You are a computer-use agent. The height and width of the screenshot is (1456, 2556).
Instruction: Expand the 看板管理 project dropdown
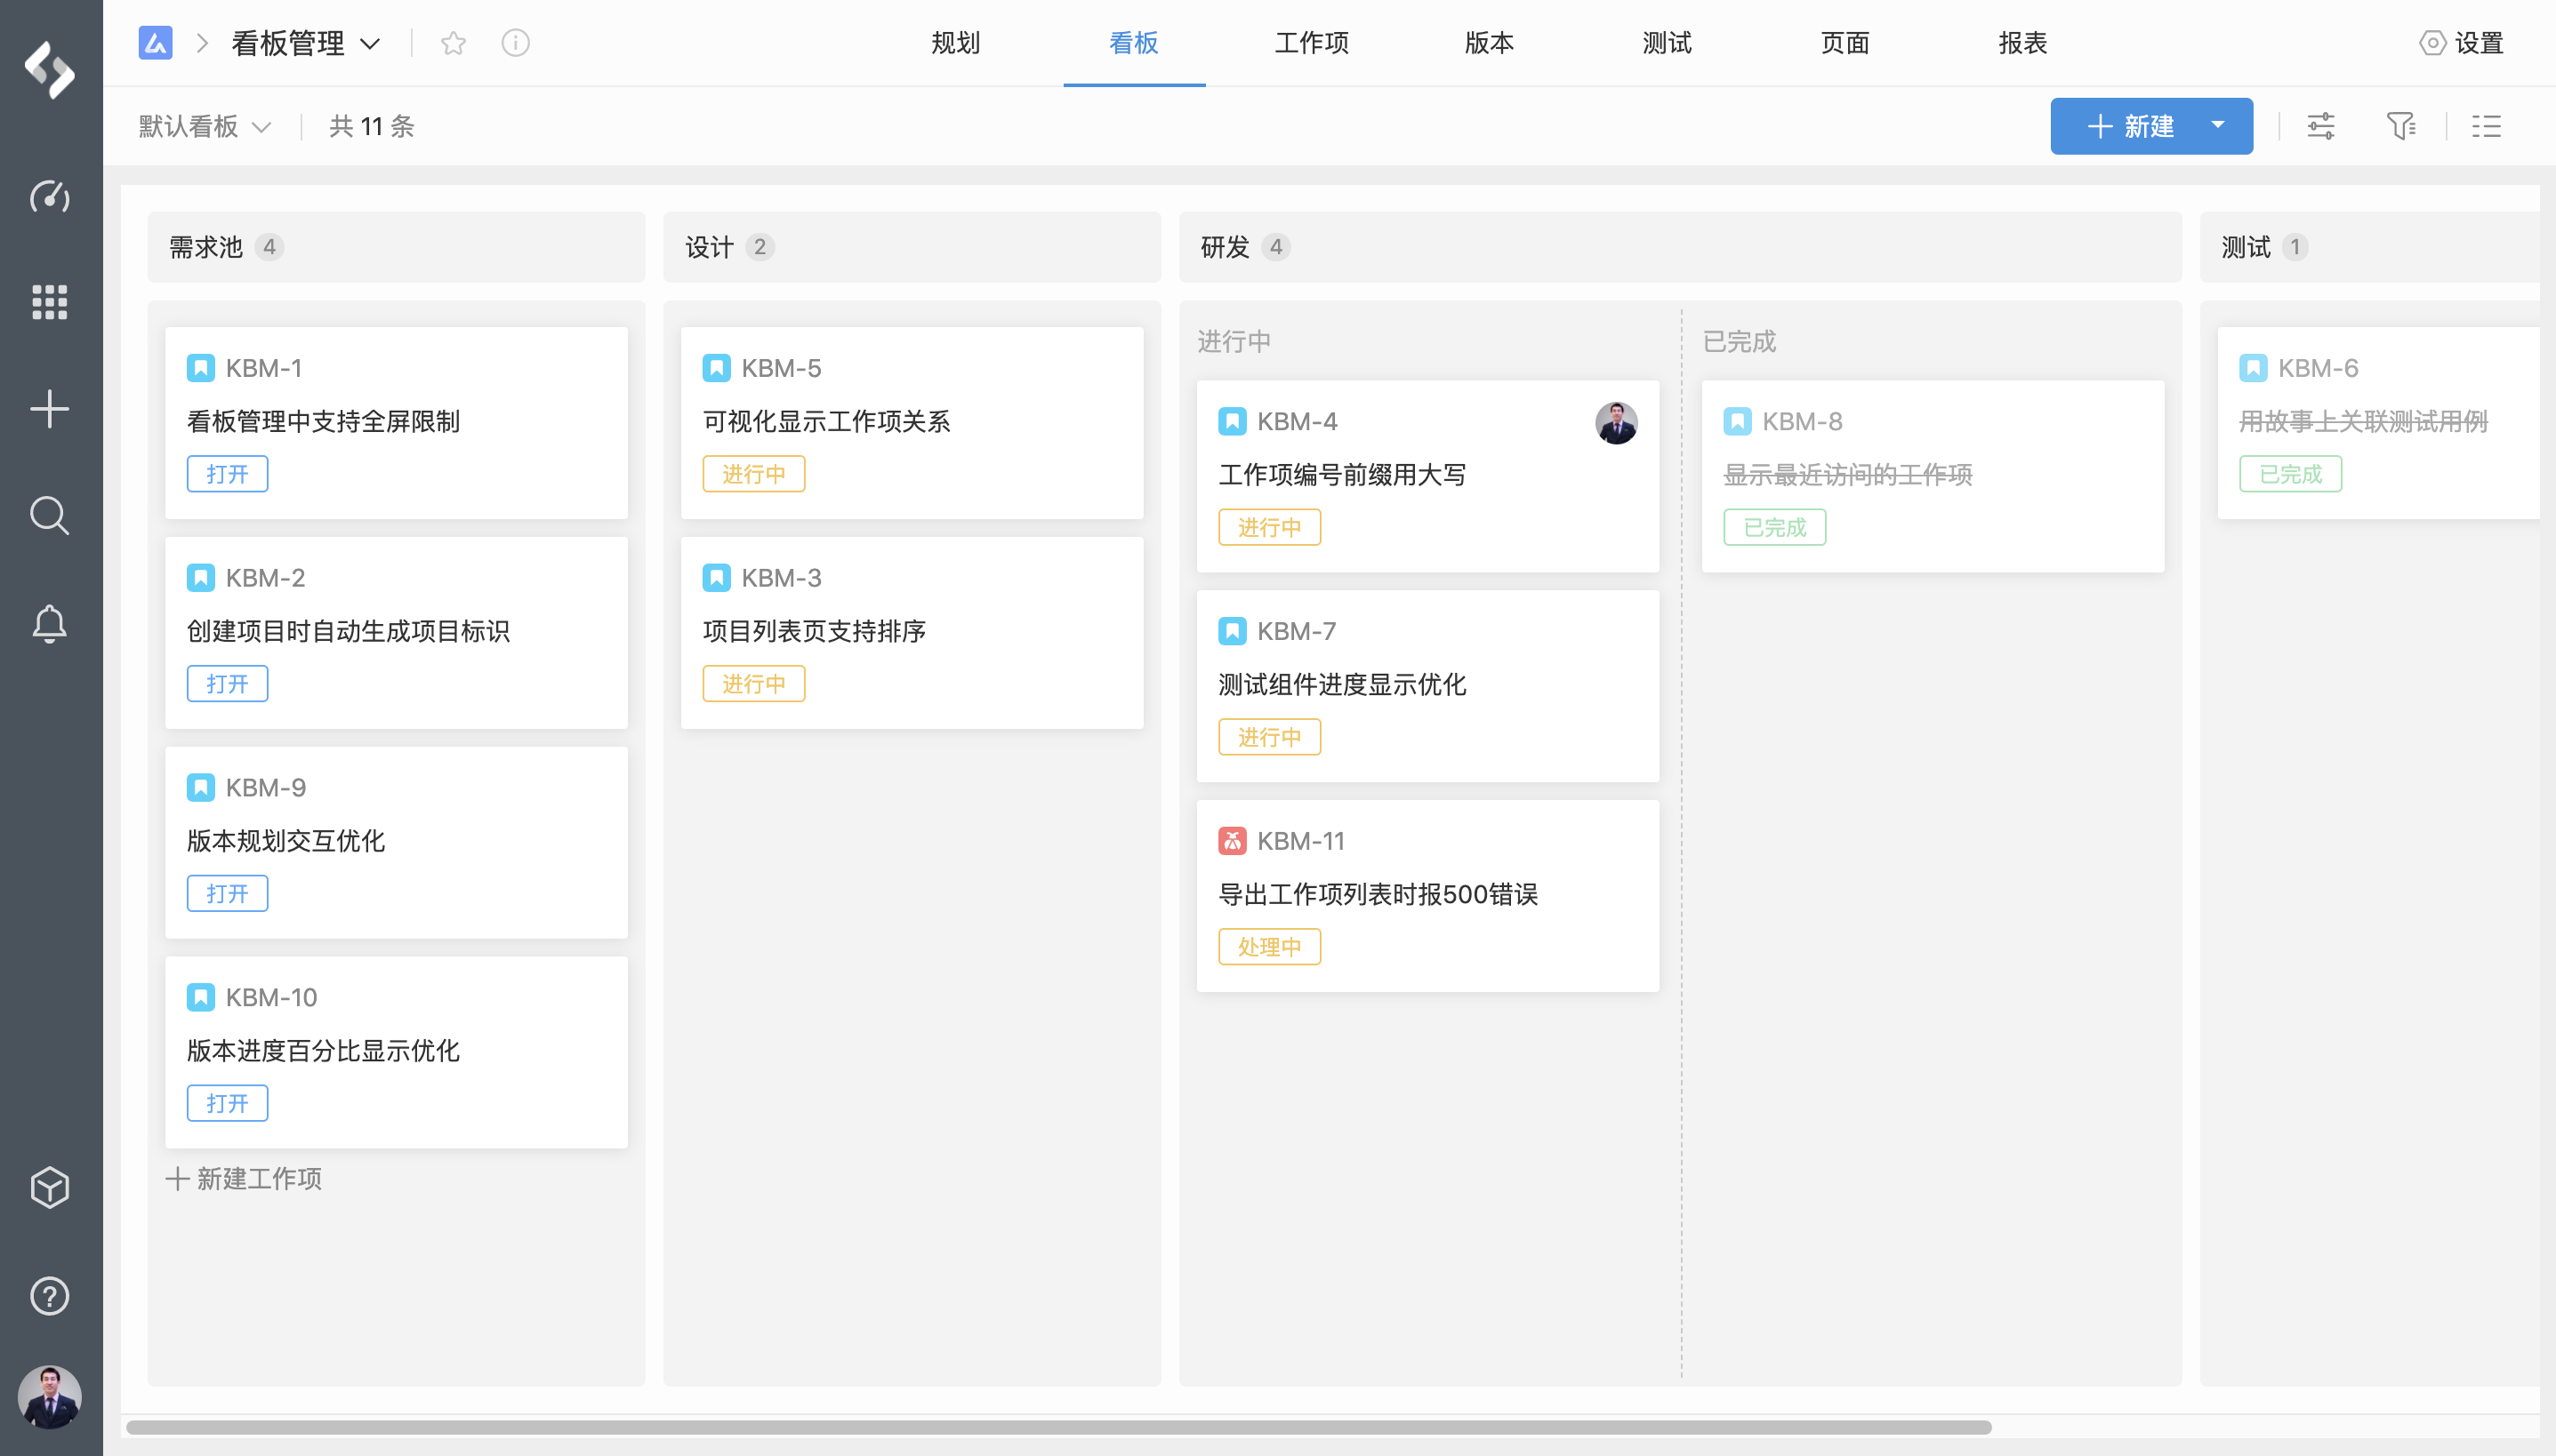tap(370, 44)
